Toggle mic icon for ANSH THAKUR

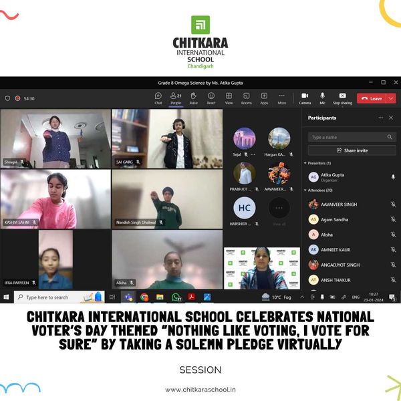[x=394, y=280]
